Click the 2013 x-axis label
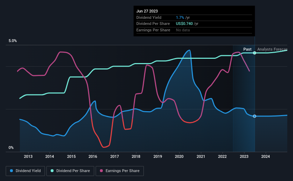Viewport: 293px width, 181px height. (x=28, y=156)
